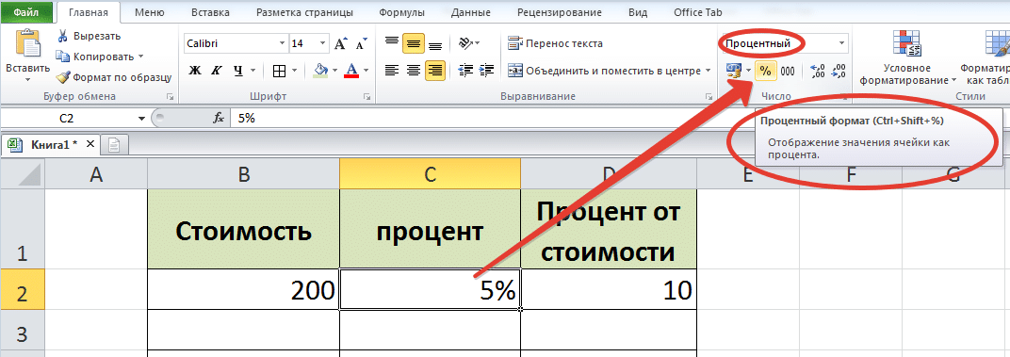This screenshot has width=1010, height=357.
Task: Switch to the Office Tab ribbon tab
Action: click(697, 12)
